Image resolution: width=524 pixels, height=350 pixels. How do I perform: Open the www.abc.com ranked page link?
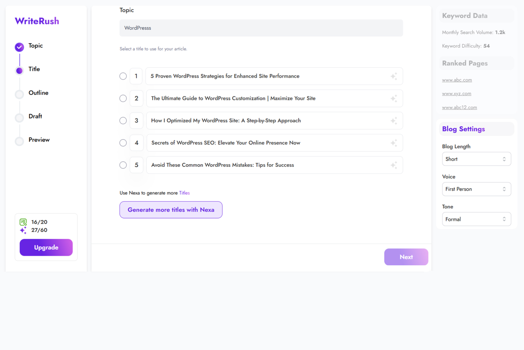point(457,80)
